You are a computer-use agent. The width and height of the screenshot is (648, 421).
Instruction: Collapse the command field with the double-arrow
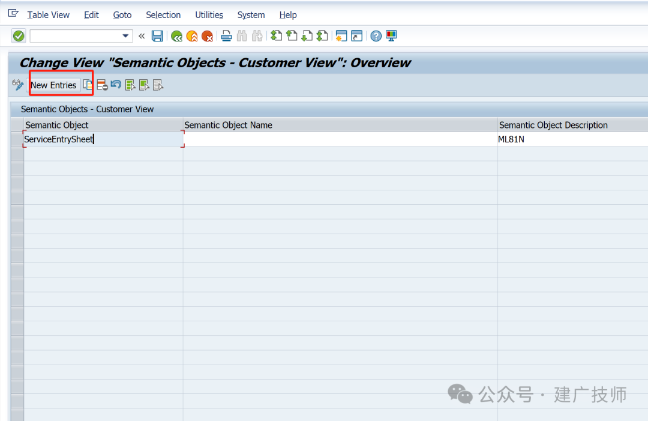[x=142, y=36]
